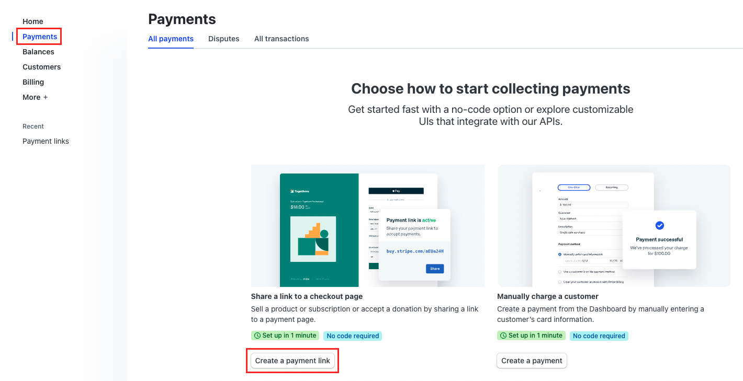Select the All payments tab
Image resolution: width=743 pixels, height=381 pixels.
[171, 39]
